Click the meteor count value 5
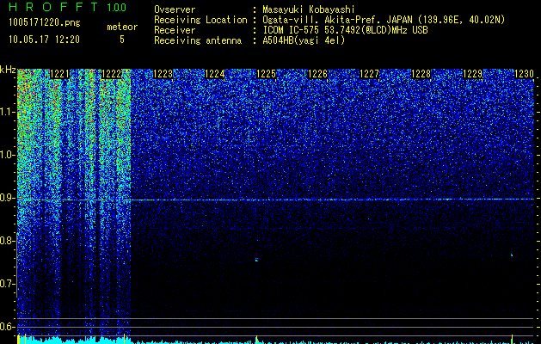The image size is (541, 344). (122, 40)
